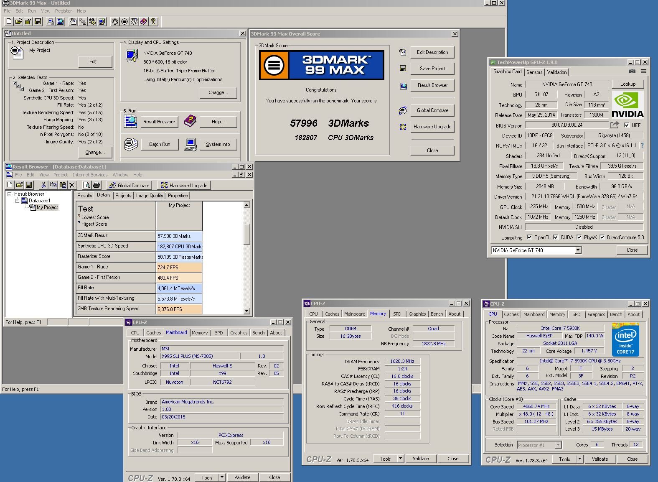Switch to Caches tab in CPU-Z CPU window
The height and width of the screenshot is (482, 658).
click(x=511, y=314)
